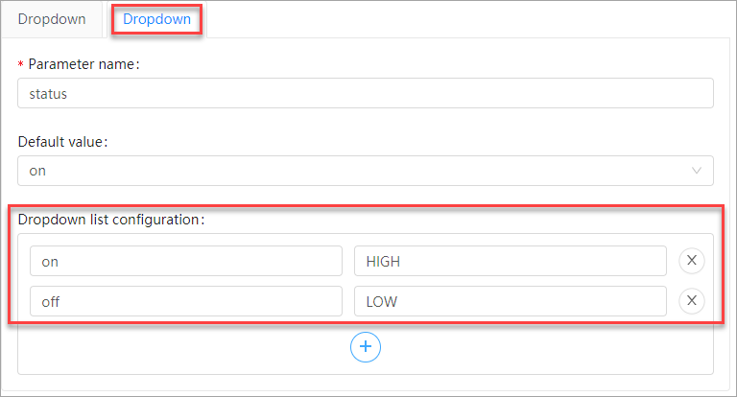Screen dimensions: 737x397
Task: Click the Dropdown list configuration label
Action: point(111,219)
